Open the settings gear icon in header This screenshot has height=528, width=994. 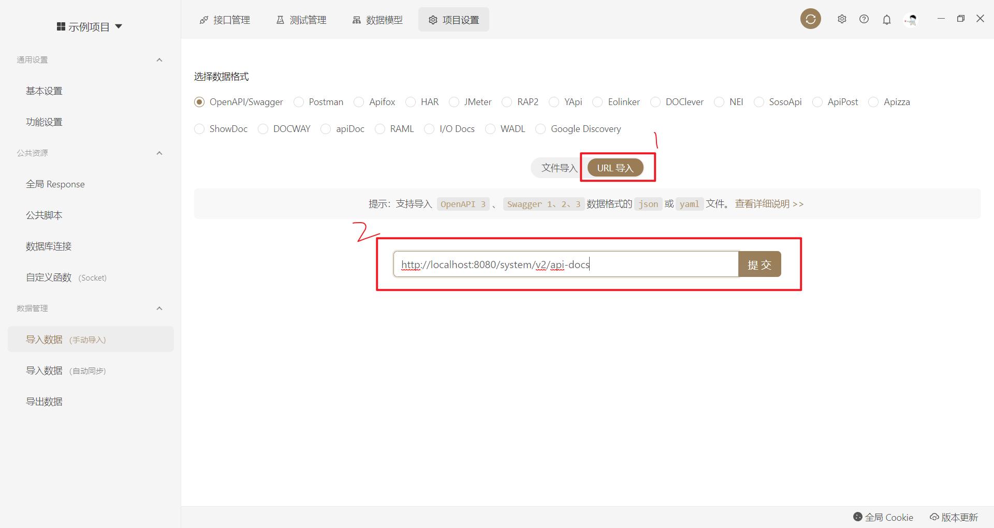[x=842, y=19]
